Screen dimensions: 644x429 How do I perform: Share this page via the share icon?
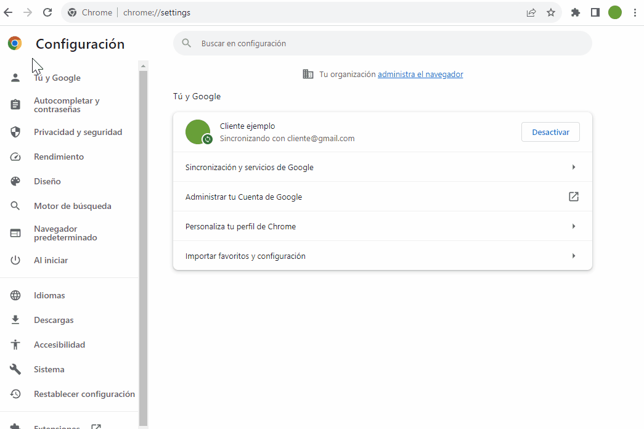pyautogui.click(x=531, y=13)
